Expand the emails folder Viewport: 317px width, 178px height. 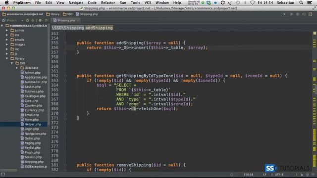click(x=7, y=40)
